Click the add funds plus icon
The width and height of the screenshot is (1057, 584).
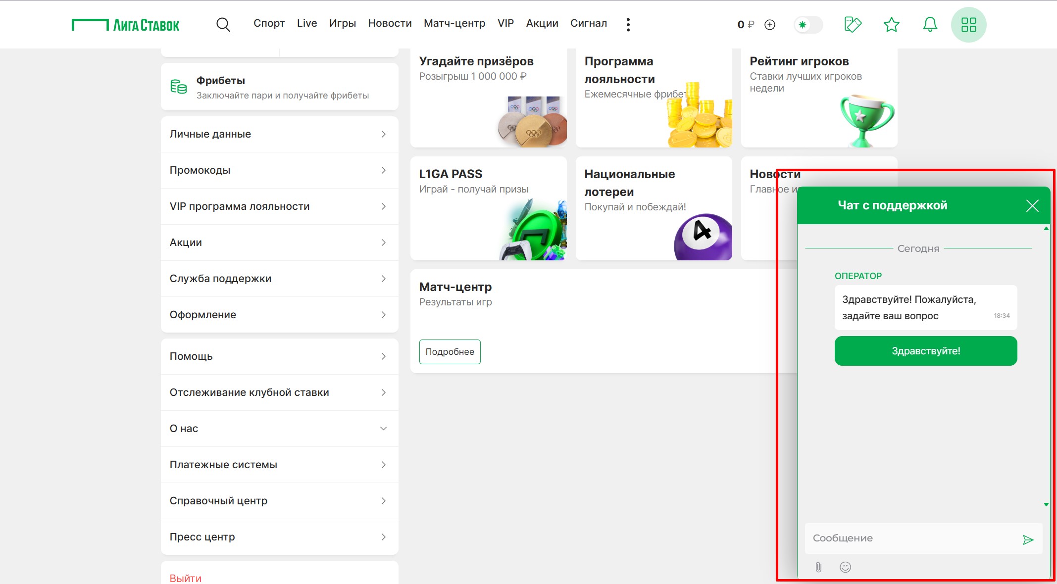[770, 25]
